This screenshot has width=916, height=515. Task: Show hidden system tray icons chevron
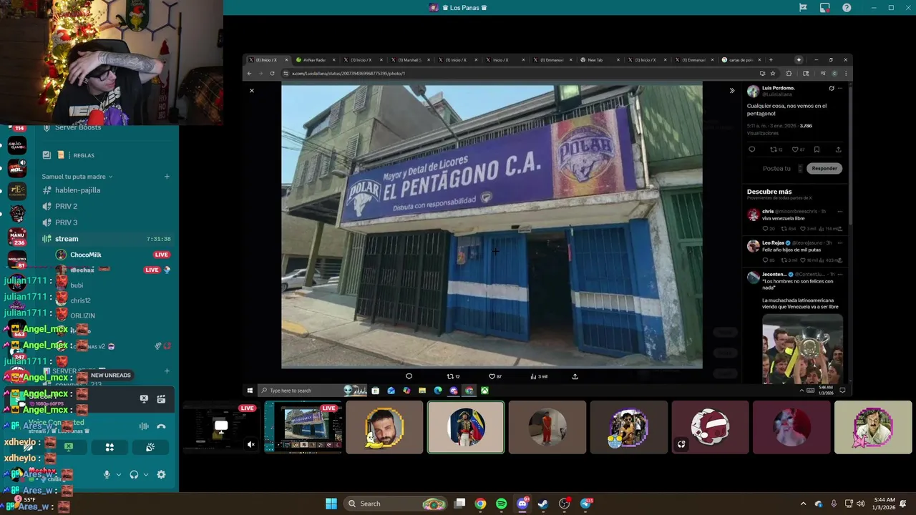[803, 504]
